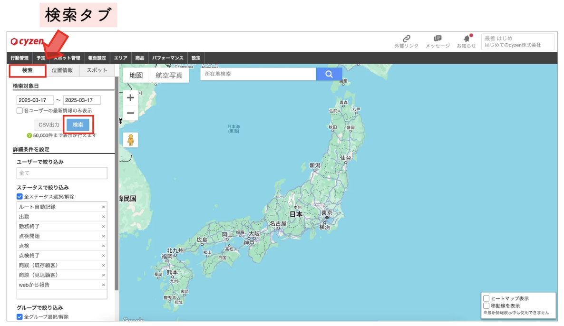Switch to the 検索 tab
The image size is (564, 326).
28,70
